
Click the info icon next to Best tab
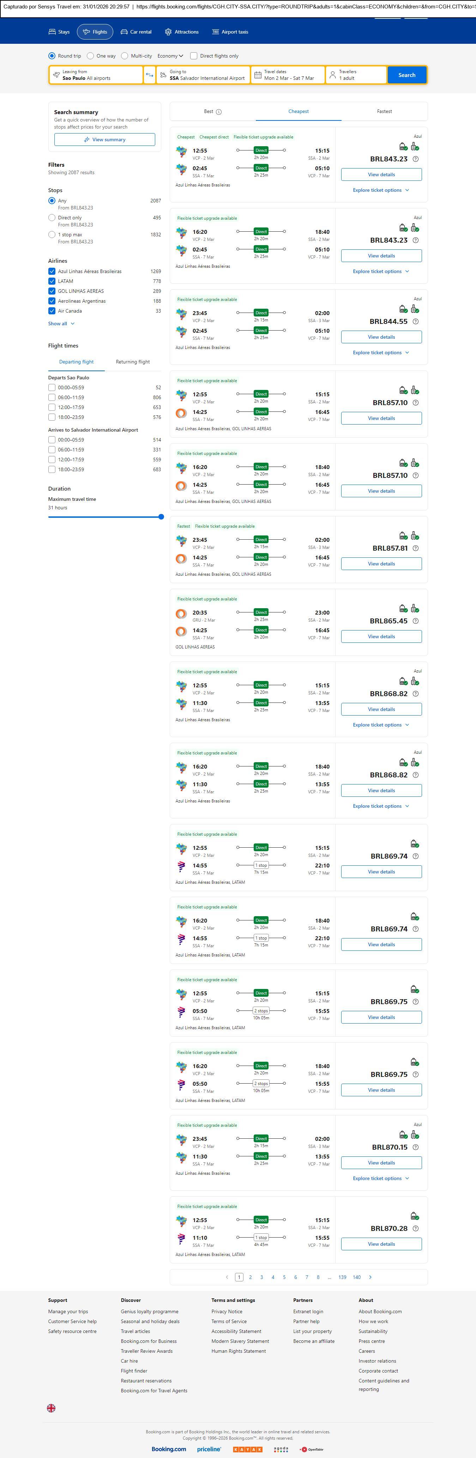[x=219, y=112]
